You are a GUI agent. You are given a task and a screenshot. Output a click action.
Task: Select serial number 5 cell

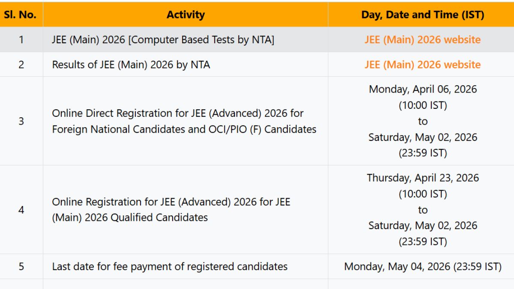(21, 267)
